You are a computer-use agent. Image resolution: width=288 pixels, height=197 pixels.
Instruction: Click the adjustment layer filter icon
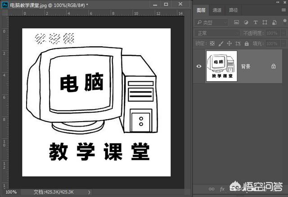click(x=246, y=22)
